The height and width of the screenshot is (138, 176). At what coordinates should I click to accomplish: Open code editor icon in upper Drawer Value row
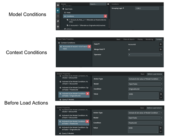pyautogui.click(x=161, y=98)
